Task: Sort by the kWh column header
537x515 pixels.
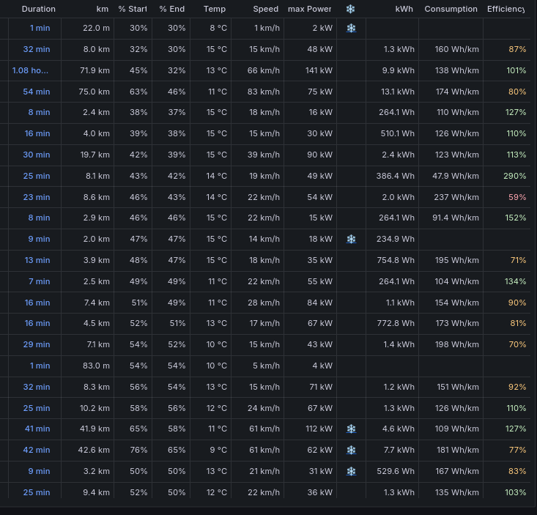Action: (404, 9)
